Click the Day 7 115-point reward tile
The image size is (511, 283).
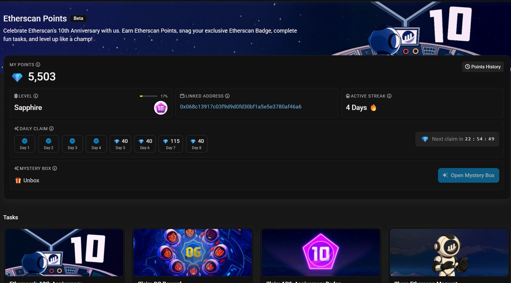[x=171, y=144]
